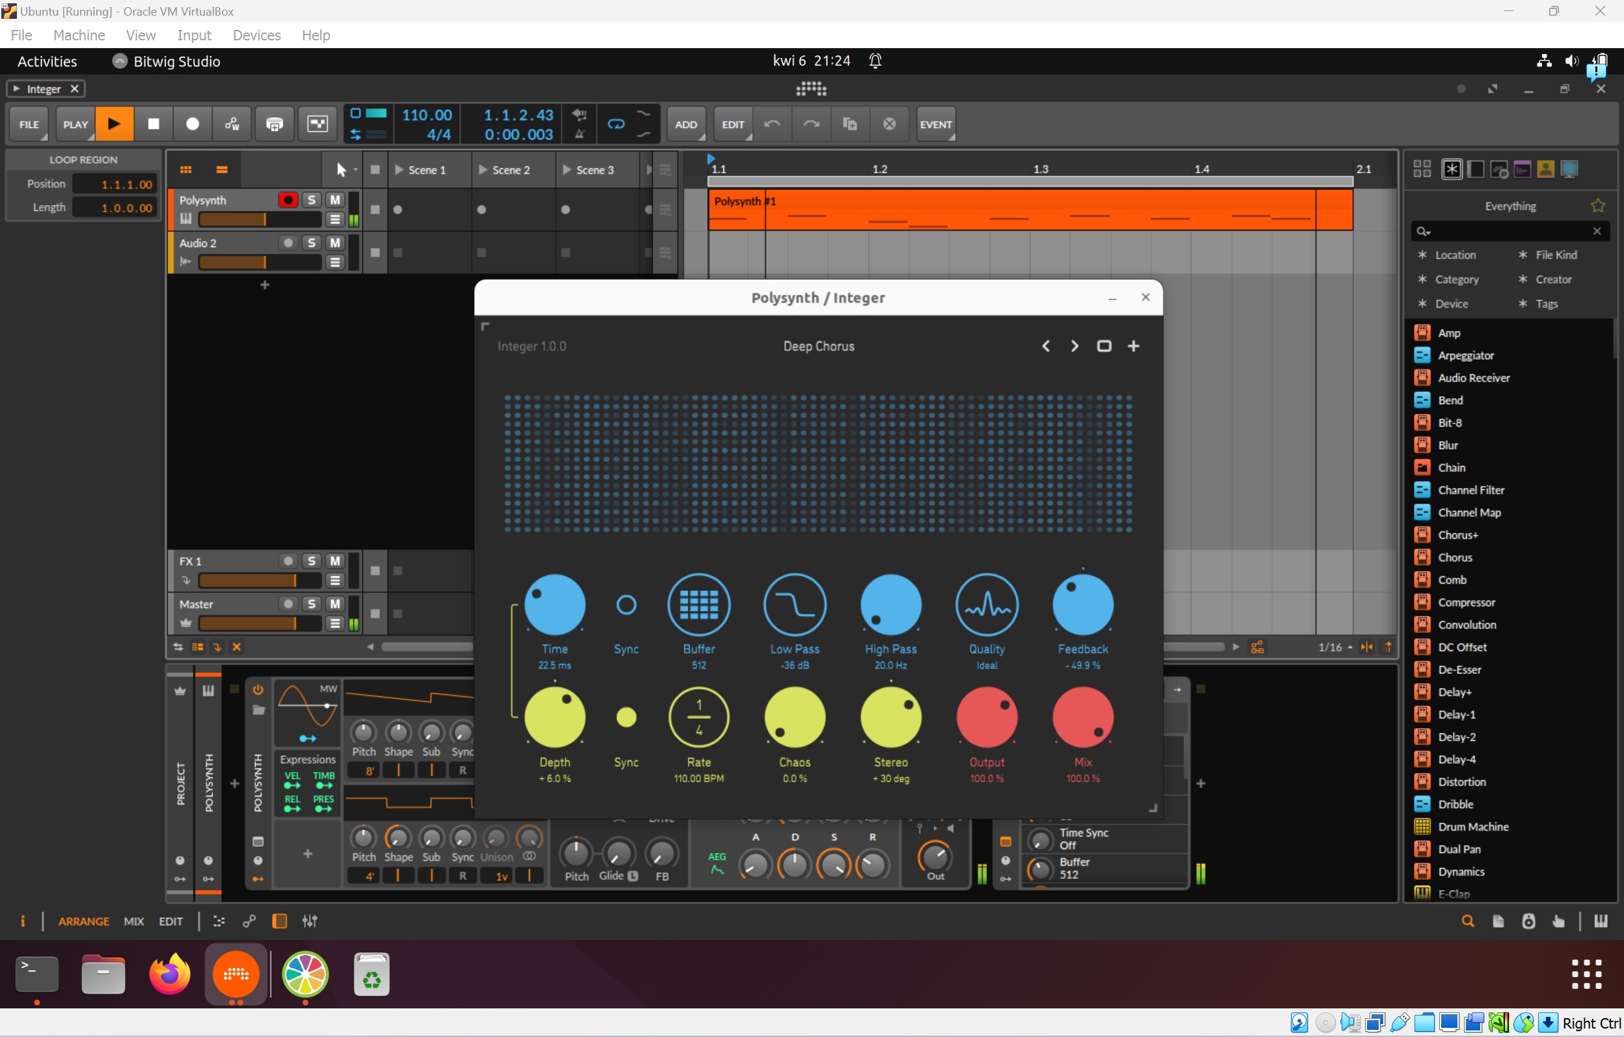Viewport: 1624px width, 1037px height.
Task: Enable the loop toggle in the transport bar
Action: coord(615,124)
